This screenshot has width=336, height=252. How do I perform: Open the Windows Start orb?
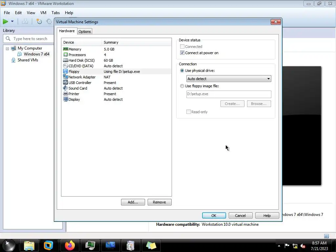(9, 245)
